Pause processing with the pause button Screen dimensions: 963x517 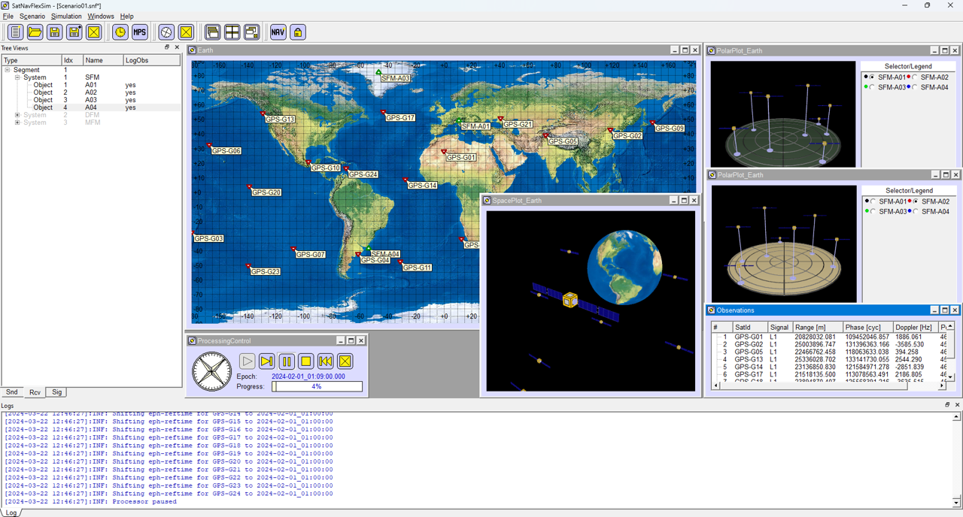(x=286, y=361)
